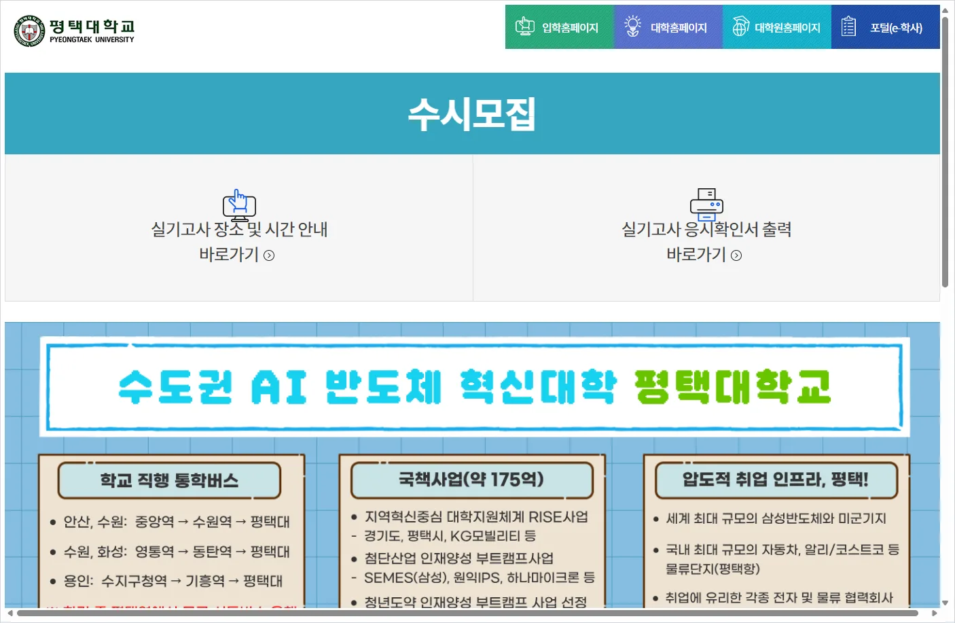Click the hand-pointer icon above 실기고사 장소 및 시간 안내
Viewport: 955px width, 623px height.
[x=239, y=204]
